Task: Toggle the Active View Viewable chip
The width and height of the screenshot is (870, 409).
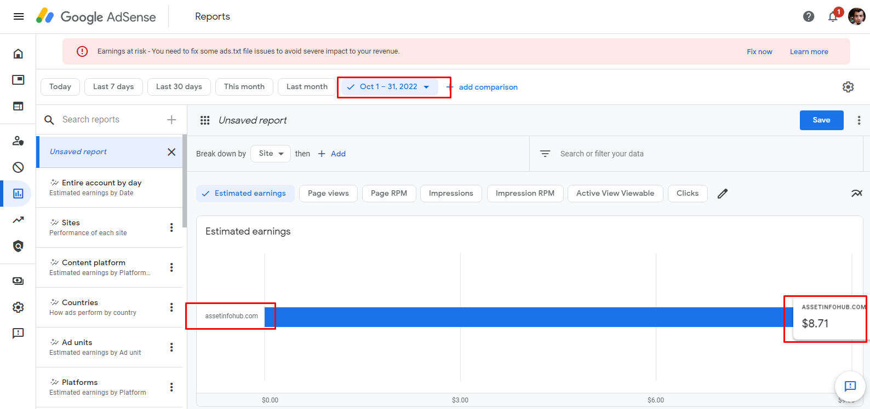Action: 615,194
